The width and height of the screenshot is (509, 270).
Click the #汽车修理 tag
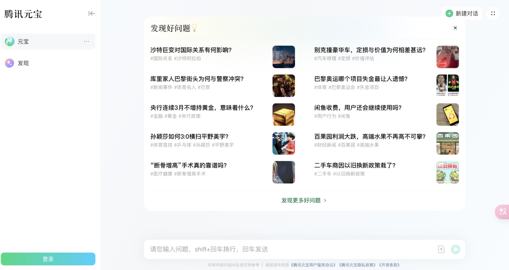pyautogui.click(x=325, y=58)
